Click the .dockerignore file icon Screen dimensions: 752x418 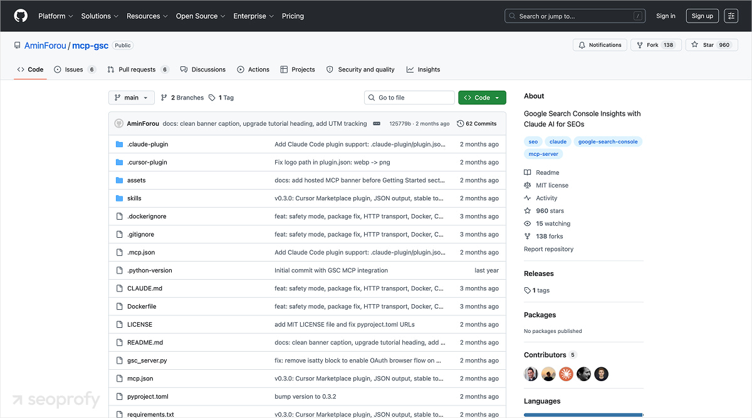coord(120,217)
